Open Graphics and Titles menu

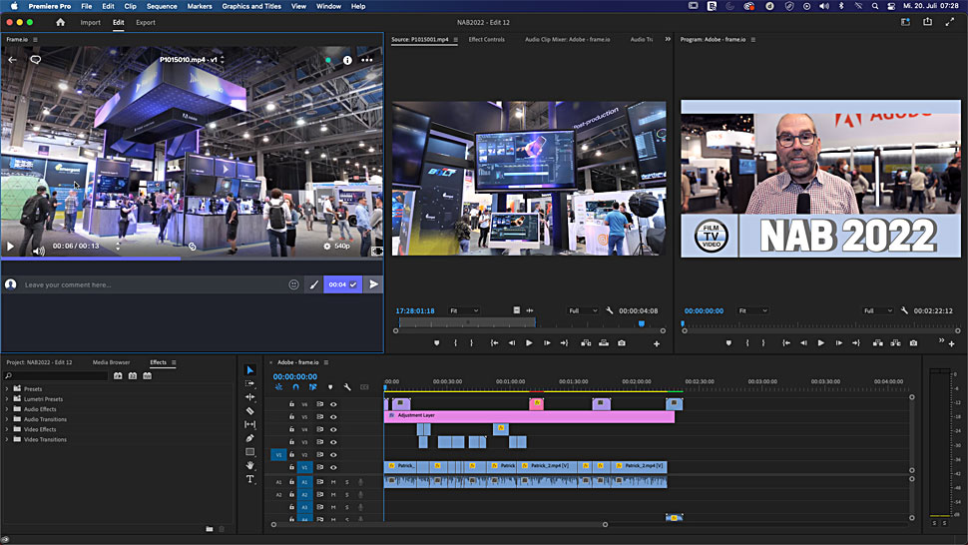[x=251, y=6]
